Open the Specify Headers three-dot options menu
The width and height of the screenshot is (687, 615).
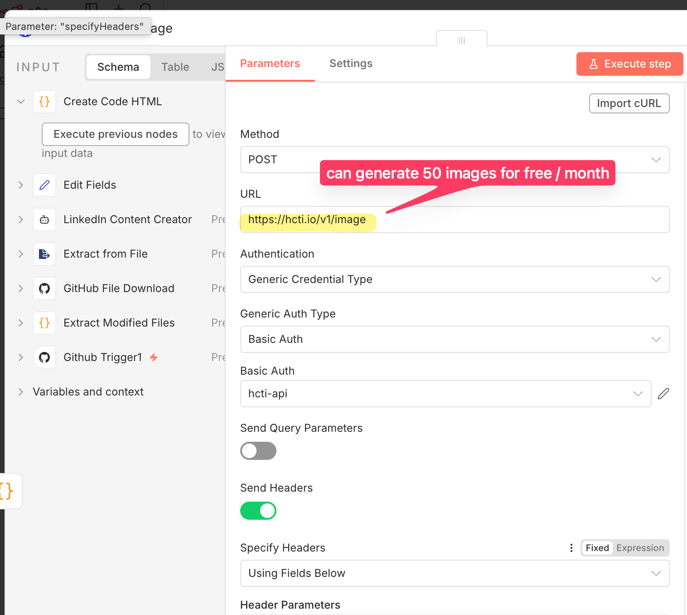tap(571, 548)
